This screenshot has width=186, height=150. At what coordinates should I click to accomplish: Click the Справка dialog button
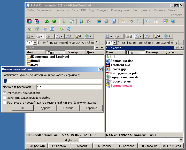click(x=91, y=108)
